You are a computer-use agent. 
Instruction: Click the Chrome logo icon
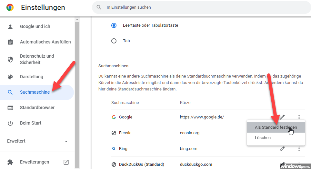[10, 7]
